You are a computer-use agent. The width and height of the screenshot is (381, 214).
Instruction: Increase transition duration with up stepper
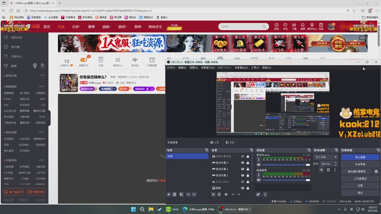tap(336, 162)
